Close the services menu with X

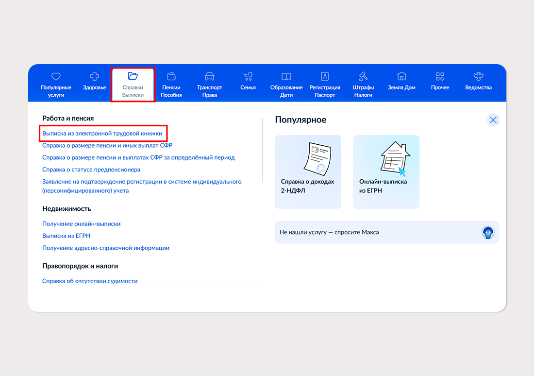pos(493,120)
